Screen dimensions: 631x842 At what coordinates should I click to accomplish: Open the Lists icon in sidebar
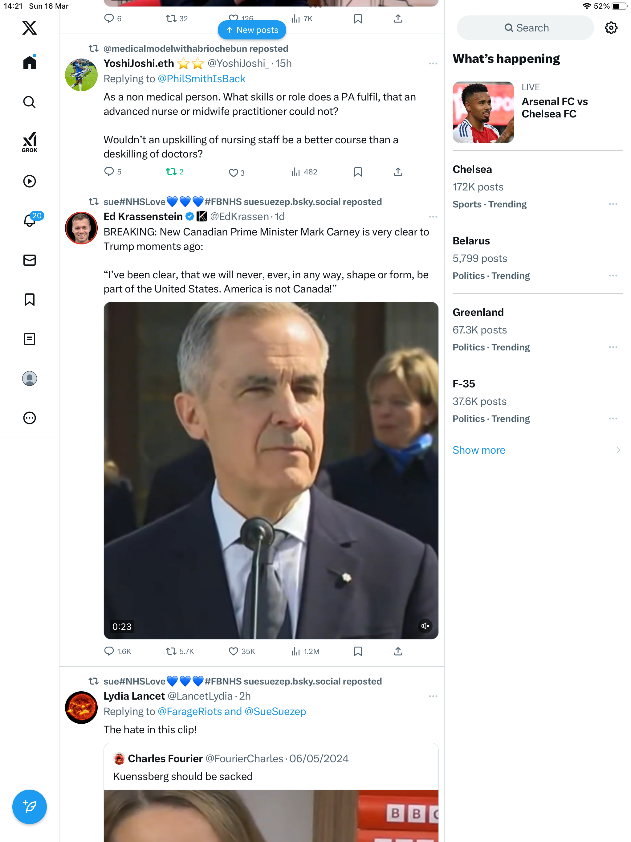(x=29, y=339)
